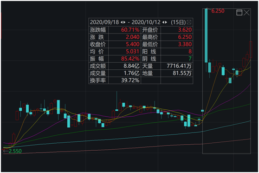Click the tall cyan candlestick below the 6.250 marker
Screen dimensions: 259x173
206,35
